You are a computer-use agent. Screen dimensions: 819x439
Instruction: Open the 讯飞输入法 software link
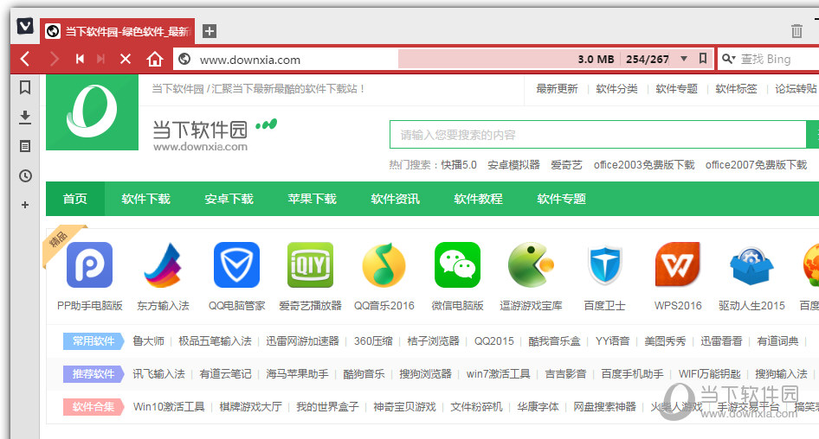point(158,374)
